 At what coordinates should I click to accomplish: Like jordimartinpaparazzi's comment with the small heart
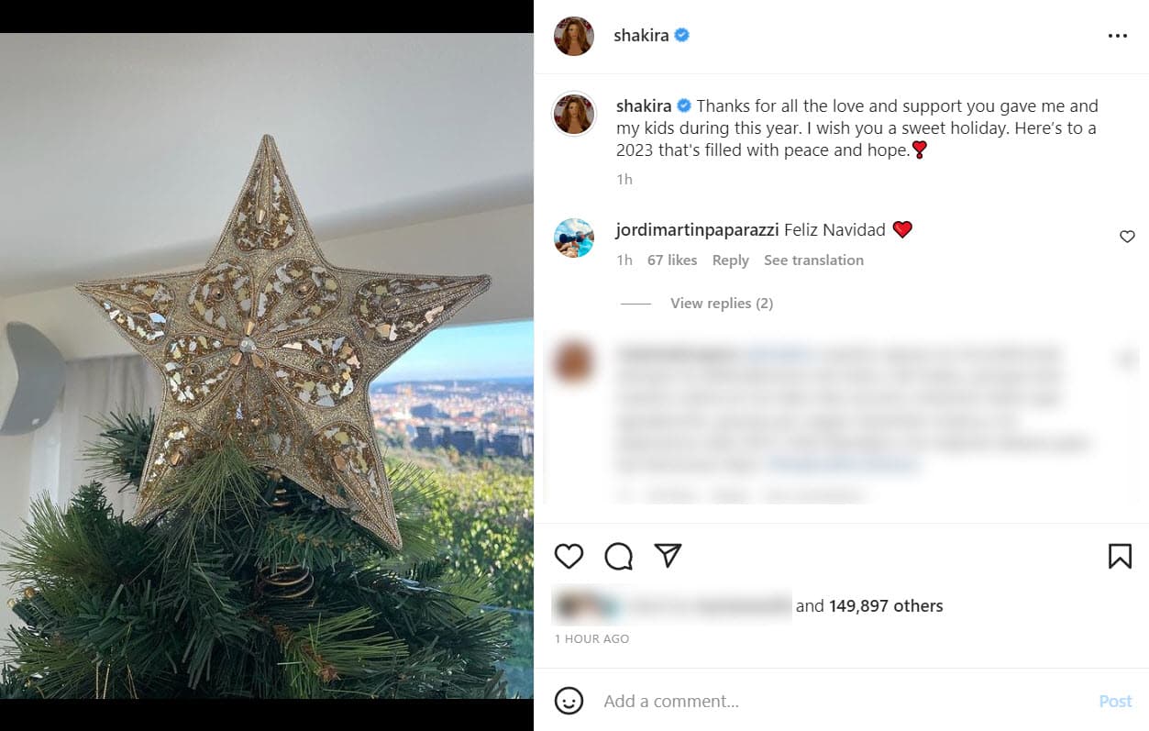point(1127,237)
